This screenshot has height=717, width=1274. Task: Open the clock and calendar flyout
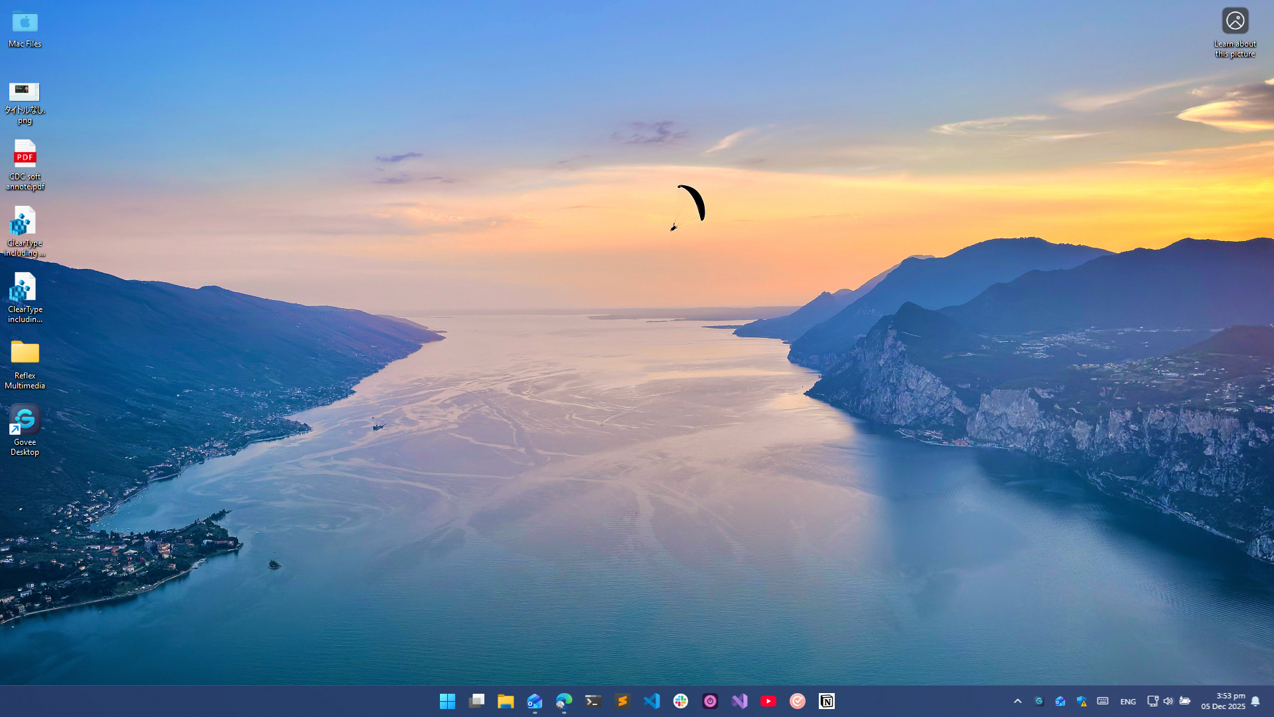(x=1223, y=701)
